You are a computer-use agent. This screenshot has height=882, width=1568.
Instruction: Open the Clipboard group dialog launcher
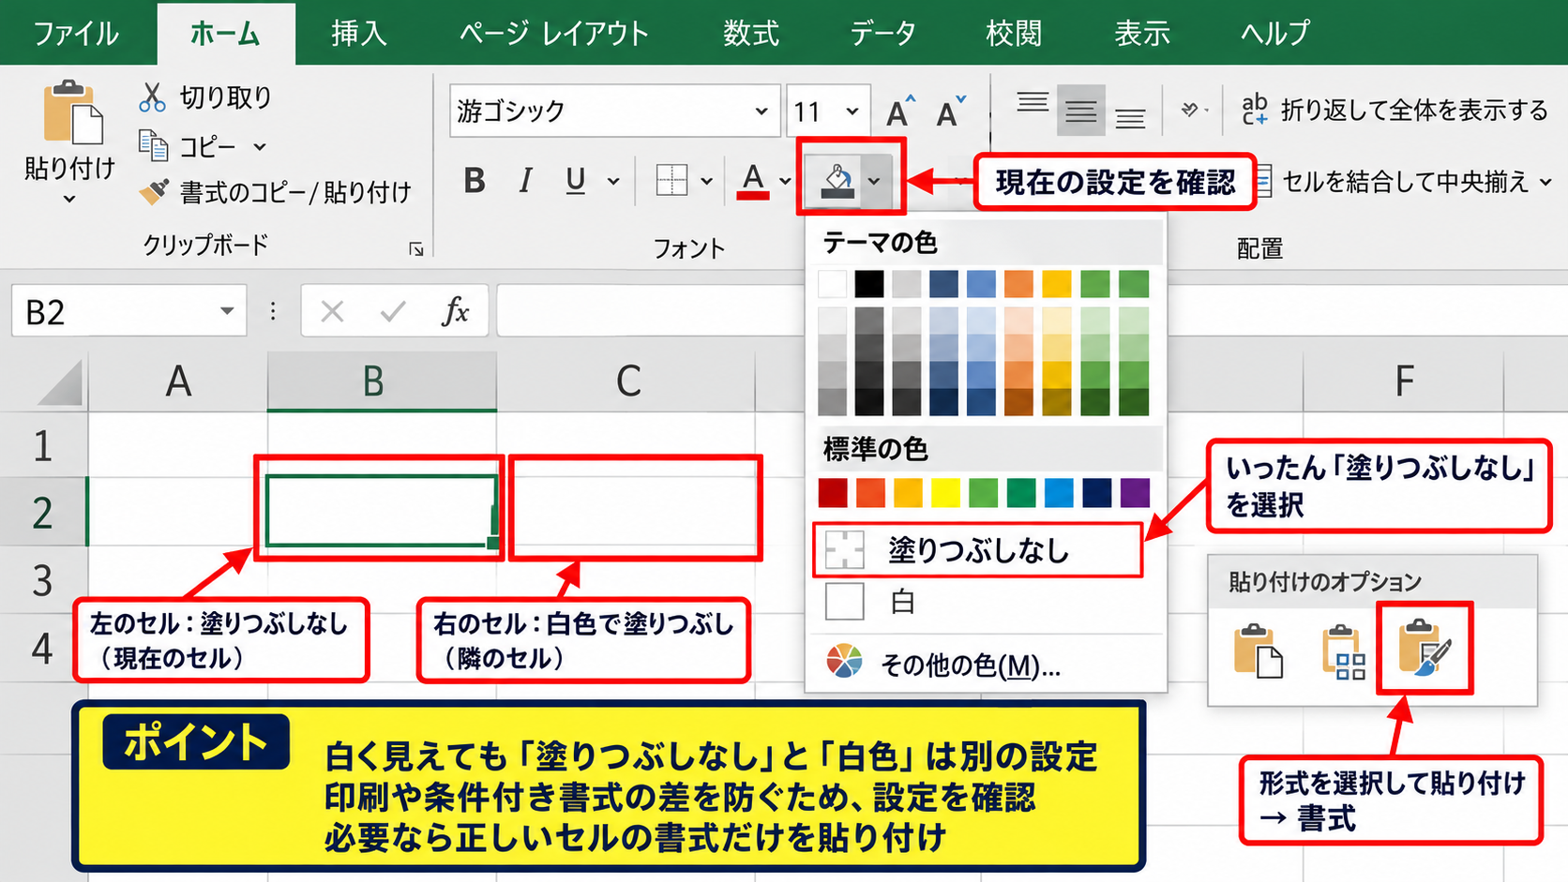pyautogui.click(x=415, y=248)
